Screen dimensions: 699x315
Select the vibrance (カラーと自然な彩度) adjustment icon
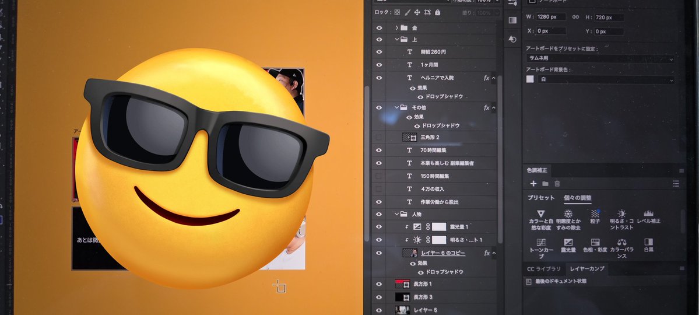540,213
